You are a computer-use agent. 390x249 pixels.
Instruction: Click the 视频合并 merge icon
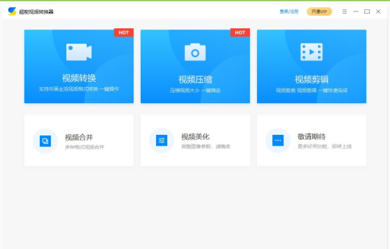pyautogui.click(x=45, y=141)
